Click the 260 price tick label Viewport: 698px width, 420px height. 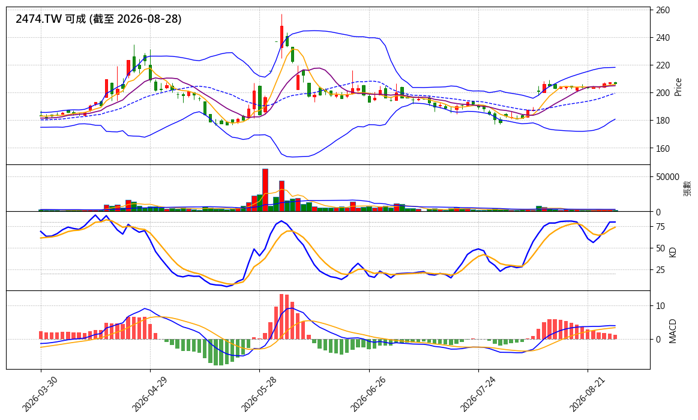[x=663, y=10]
